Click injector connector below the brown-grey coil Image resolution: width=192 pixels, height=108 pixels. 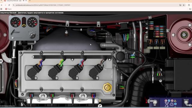coord(93,95)
